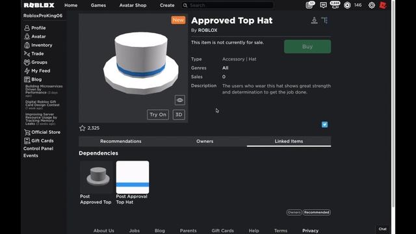Open the messages chat-bubble icon in header
416x234 pixels.
click(323, 5)
